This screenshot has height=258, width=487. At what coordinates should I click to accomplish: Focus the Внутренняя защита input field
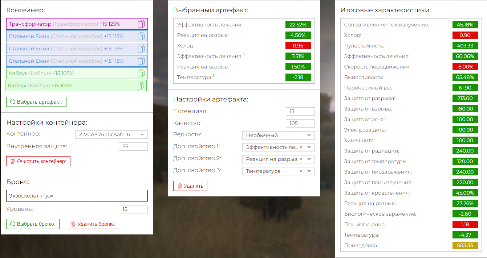tap(133, 147)
